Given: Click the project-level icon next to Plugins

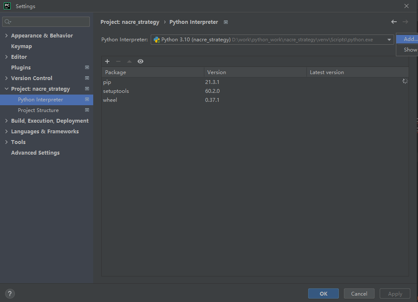Looking at the screenshot, I should pos(87,67).
